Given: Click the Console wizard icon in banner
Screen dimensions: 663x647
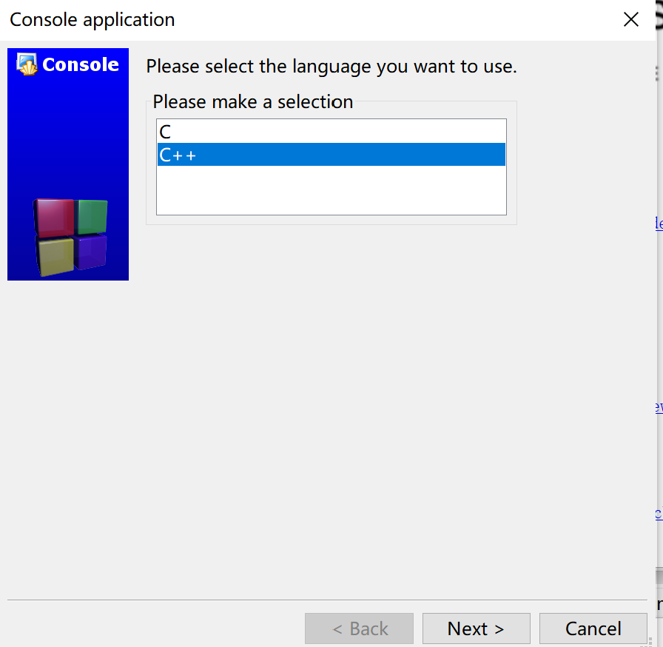Looking at the screenshot, I should (27, 64).
